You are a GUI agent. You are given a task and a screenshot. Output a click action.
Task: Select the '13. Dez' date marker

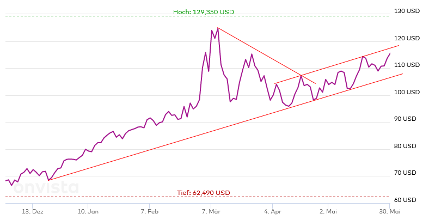click(x=33, y=211)
